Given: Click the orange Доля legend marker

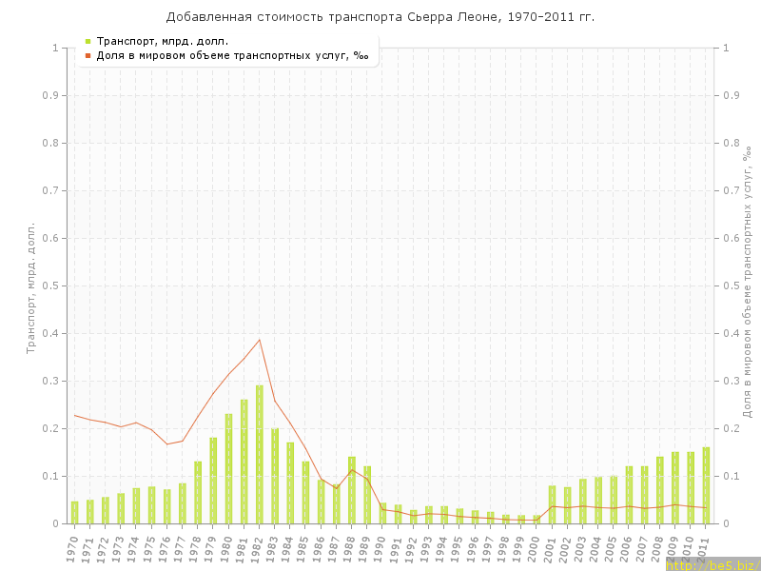Looking at the screenshot, I should coord(88,55).
